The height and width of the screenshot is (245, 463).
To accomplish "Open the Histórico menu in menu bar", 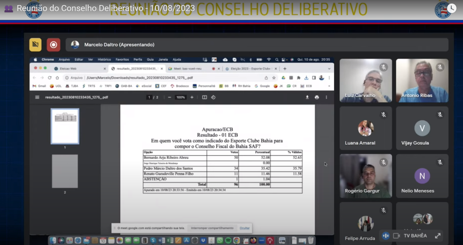I will pyautogui.click(x=104, y=60).
